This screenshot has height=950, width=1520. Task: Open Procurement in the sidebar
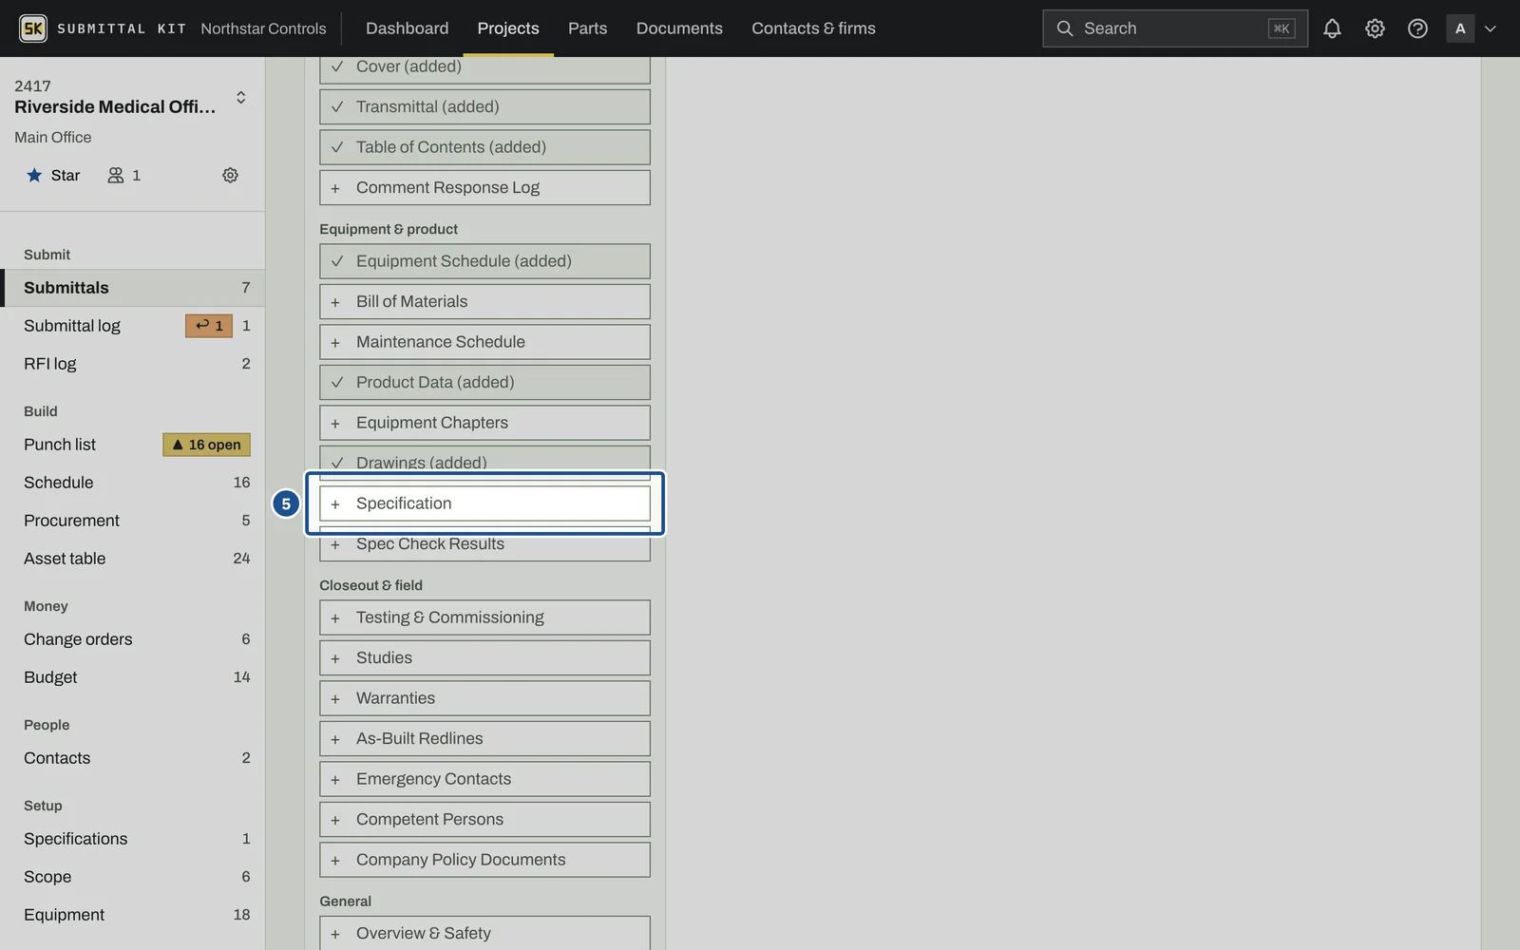133,521
